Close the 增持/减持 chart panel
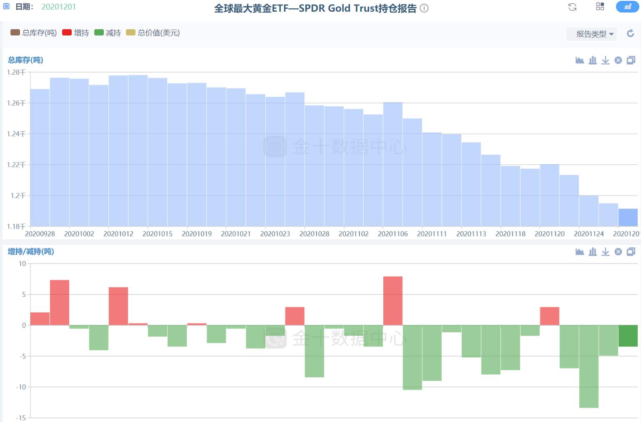Screen dimensions: 641x422 coord(618,251)
